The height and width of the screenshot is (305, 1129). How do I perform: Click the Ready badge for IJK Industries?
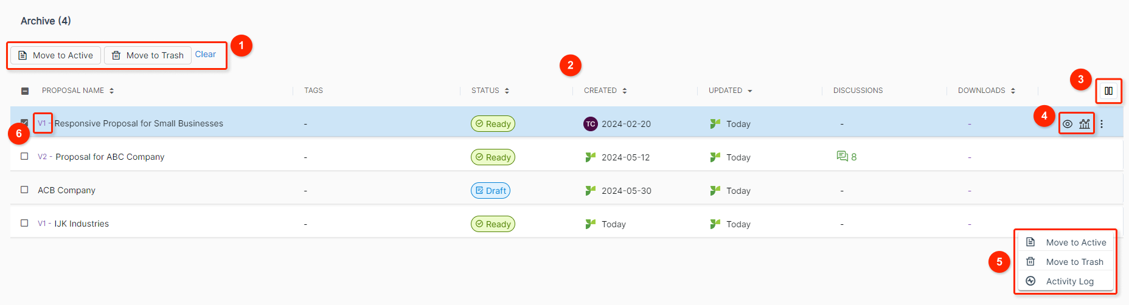tap(493, 224)
